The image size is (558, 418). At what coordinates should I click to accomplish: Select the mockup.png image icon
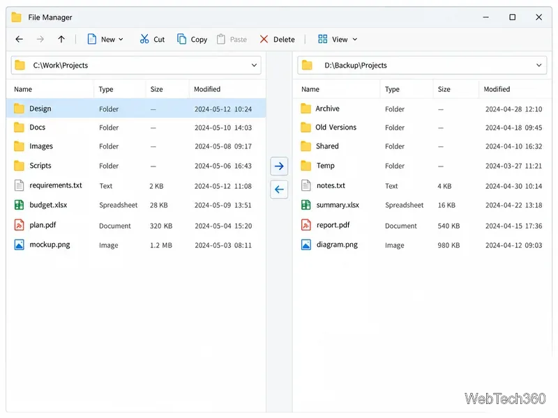pos(19,245)
